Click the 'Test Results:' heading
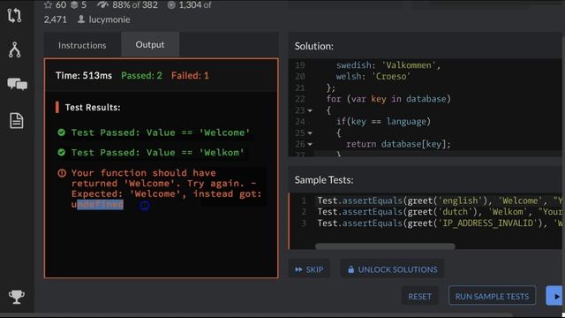Viewport: 565px width, 318px height. pos(93,107)
